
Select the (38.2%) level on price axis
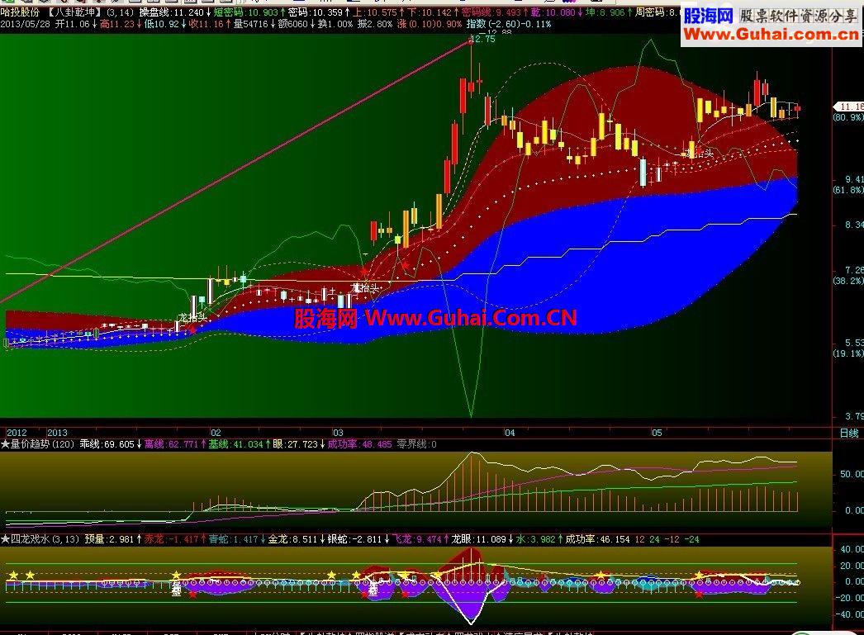847,281
